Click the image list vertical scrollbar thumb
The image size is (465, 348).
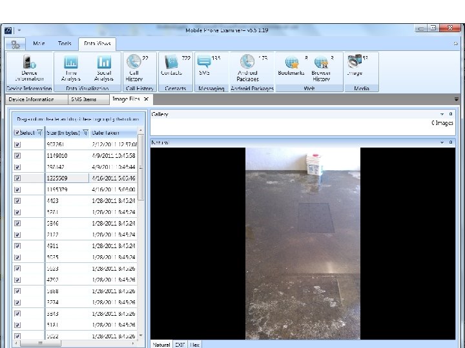coord(141,167)
